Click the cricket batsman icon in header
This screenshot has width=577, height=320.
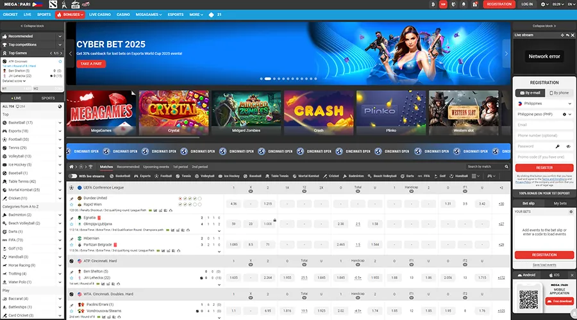pyautogui.click(x=64, y=4)
